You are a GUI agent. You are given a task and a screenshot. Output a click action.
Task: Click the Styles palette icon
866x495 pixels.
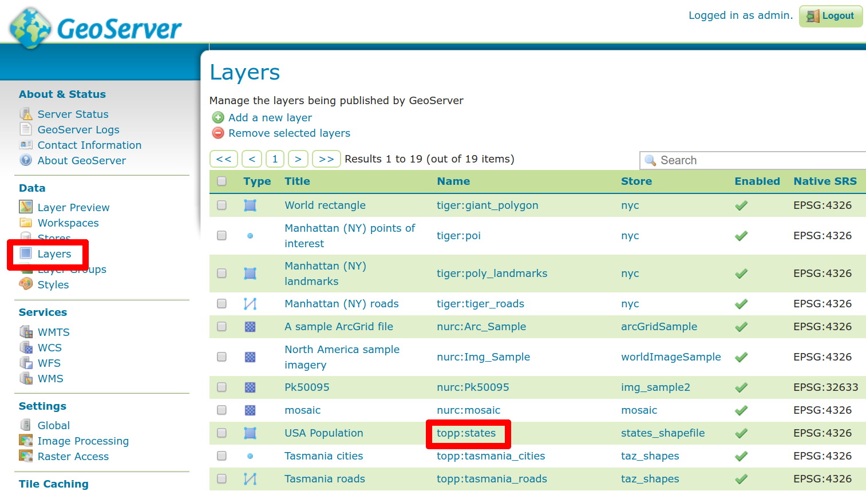tap(26, 284)
